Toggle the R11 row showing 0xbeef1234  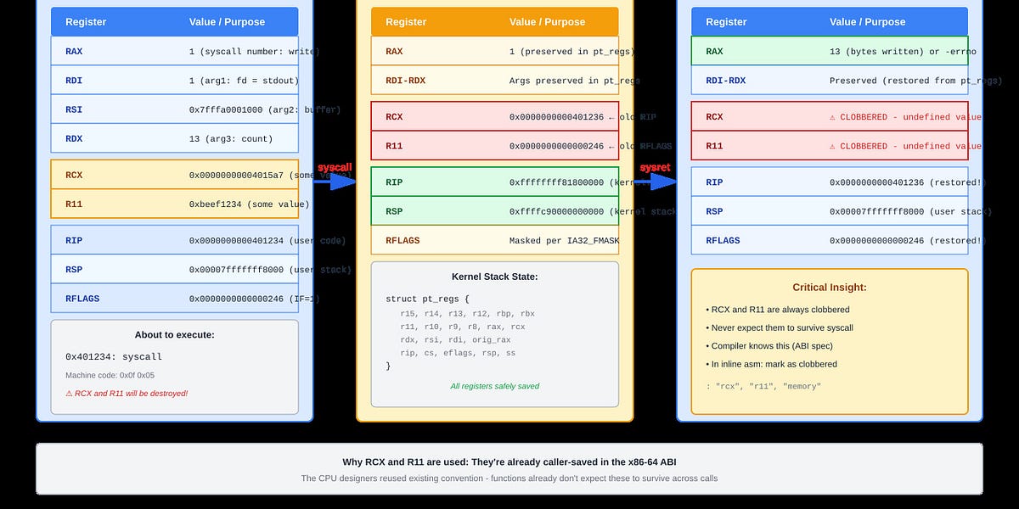[x=174, y=204]
